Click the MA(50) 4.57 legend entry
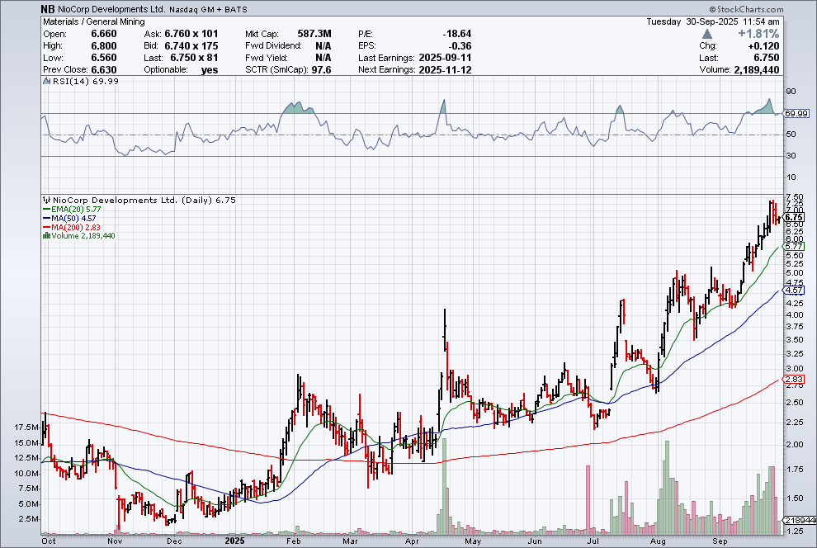The height and width of the screenshot is (548, 817). point(70,218)
